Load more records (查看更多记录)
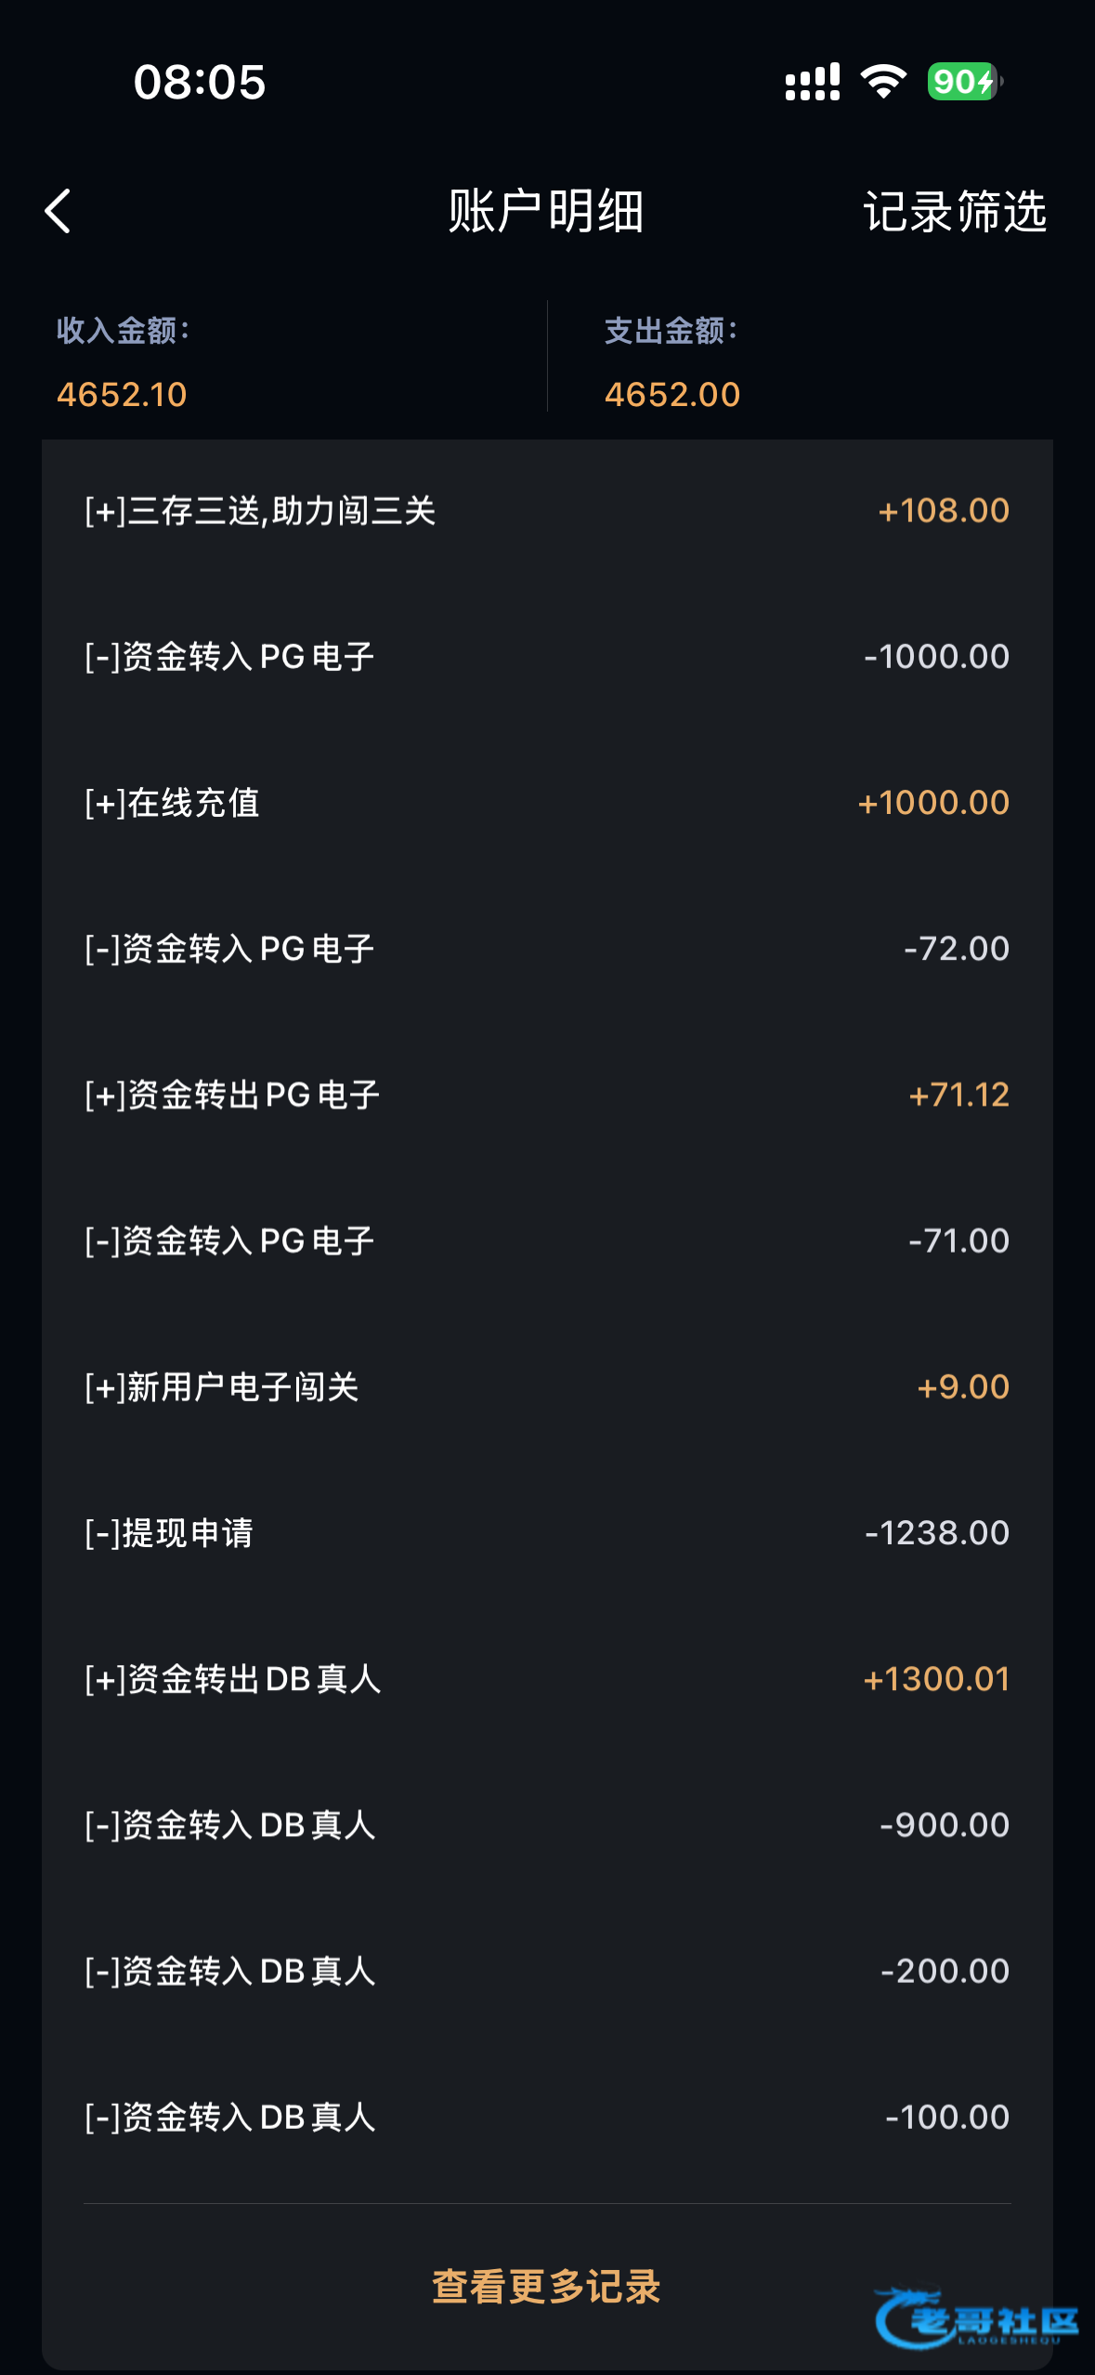Viewport: 1095px width, 2375px height. (x=546, y=2287)
